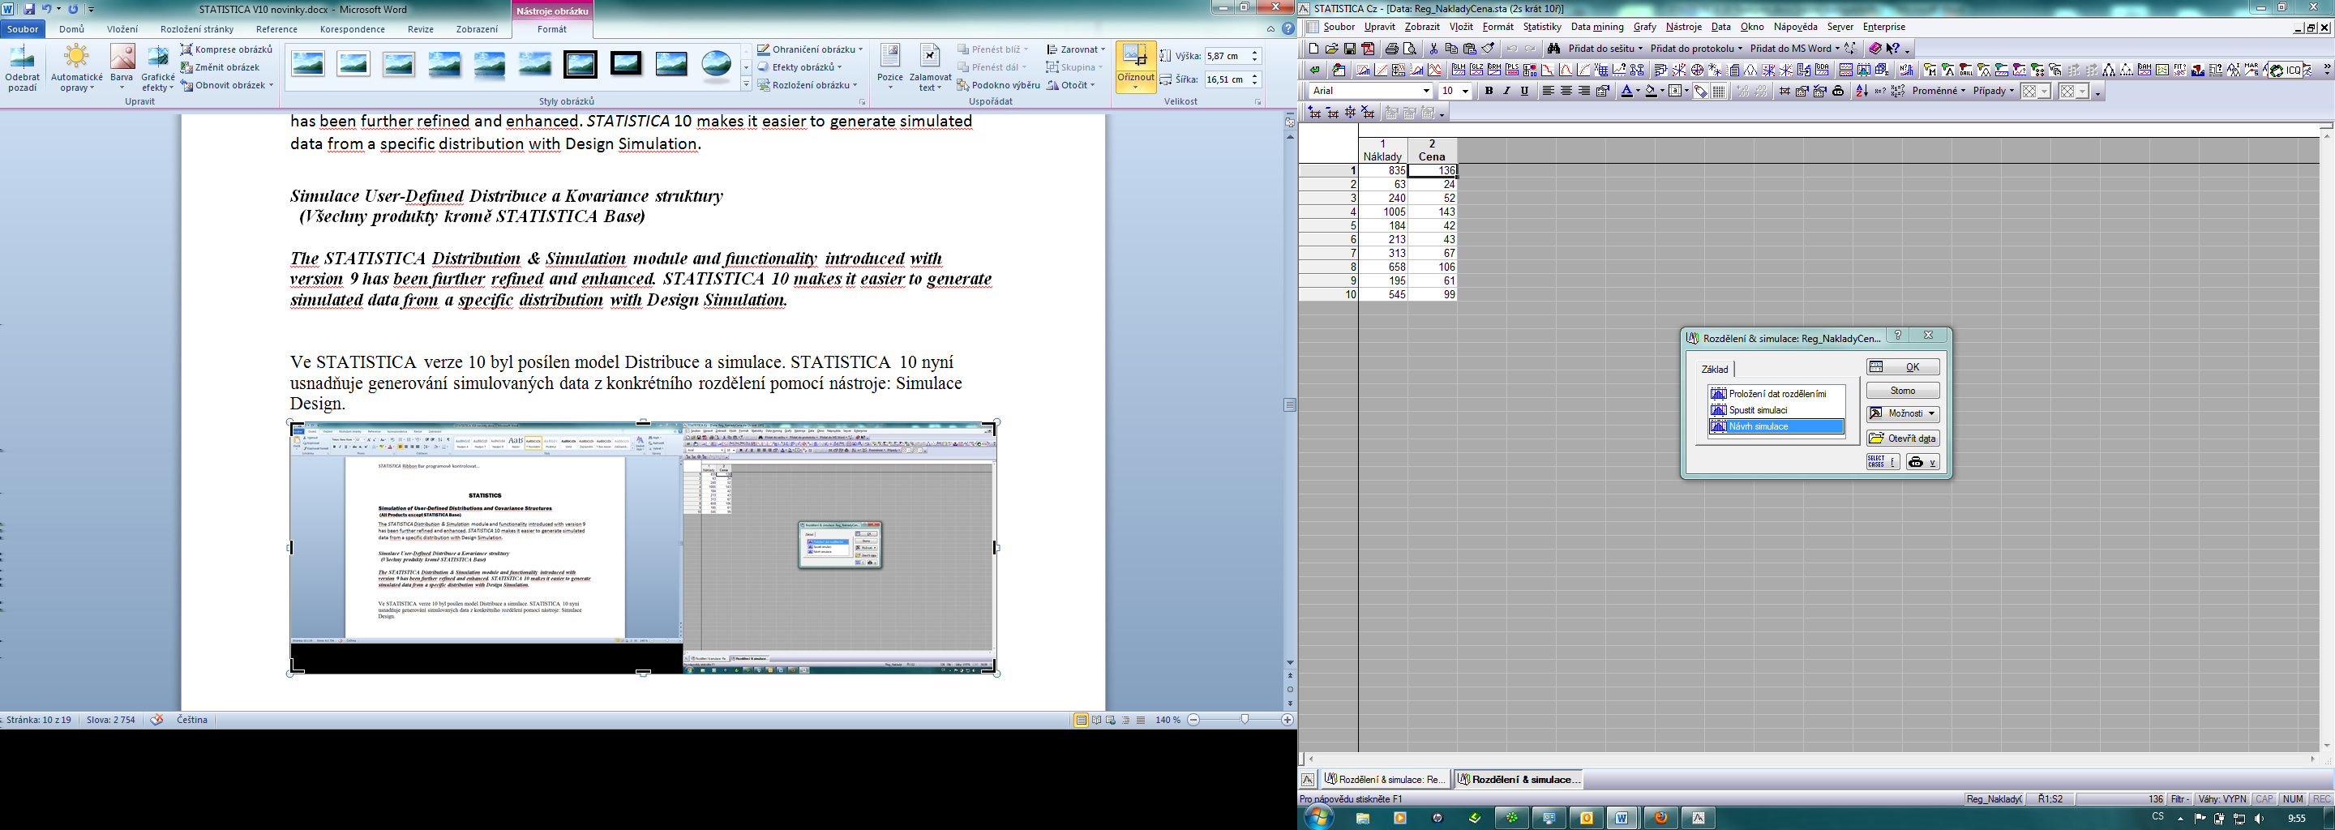Open Komprese obrázků in Word ribbon
Viewport: 2335px width, 830px height.
(227, 49)
